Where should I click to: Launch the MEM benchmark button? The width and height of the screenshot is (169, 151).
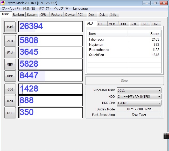point(10,64)
